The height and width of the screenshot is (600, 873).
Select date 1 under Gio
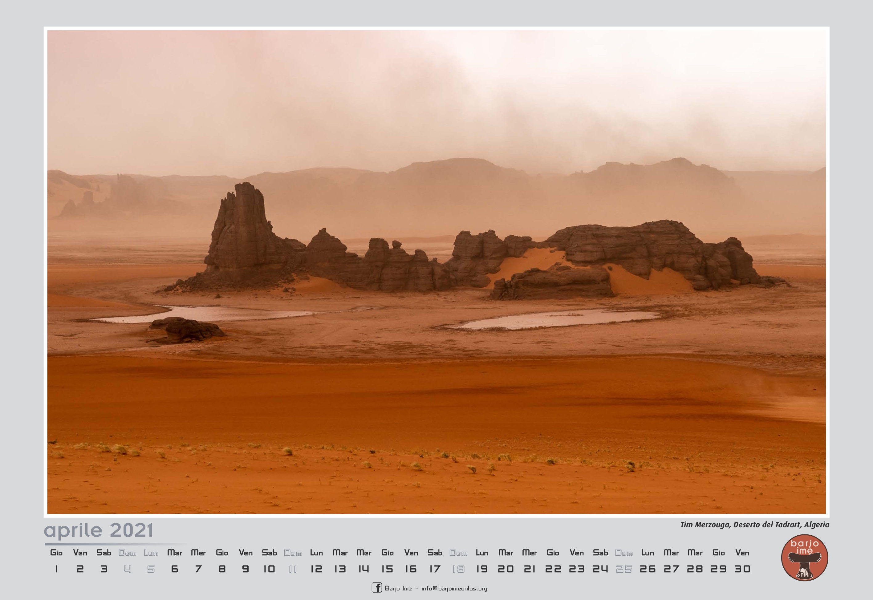click(56, 569)
